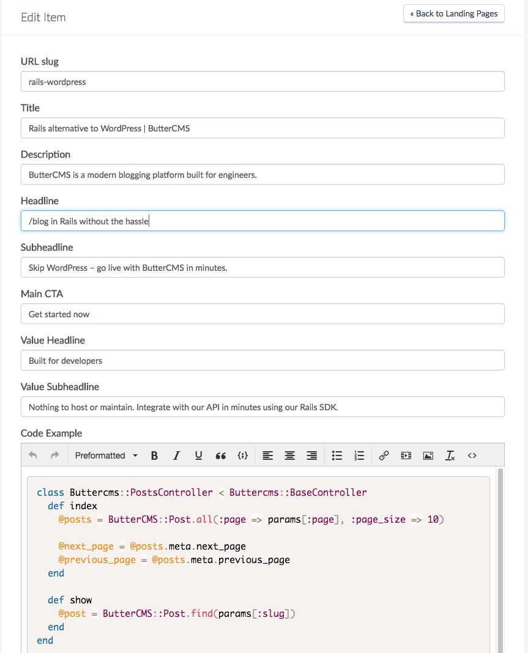
Task: Click the code editor vertical scrollbar
Action: (500, 560)
